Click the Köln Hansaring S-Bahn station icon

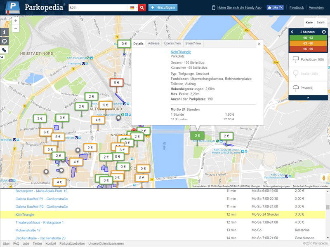(x=88, y=58)
